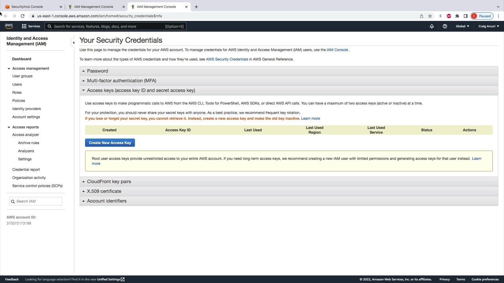Collapse the Access management sidebar group

click(9, 68)
